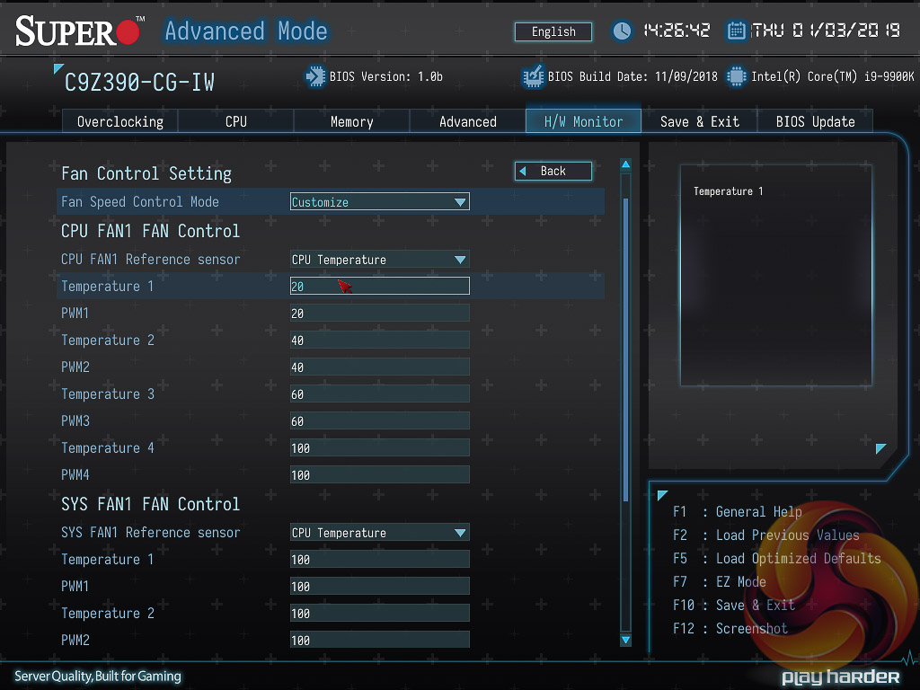Click the F7 EZ Mode entry
This screenshot has height=690, width=920.
pos(720,582)
